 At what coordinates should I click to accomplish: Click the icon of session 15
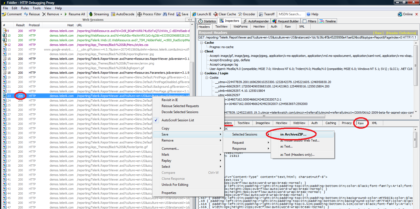[x=5, y=59]
